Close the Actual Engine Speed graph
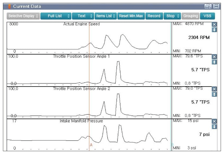The height and width of the screenshot is (154, 224). click(x=214, y=24)
